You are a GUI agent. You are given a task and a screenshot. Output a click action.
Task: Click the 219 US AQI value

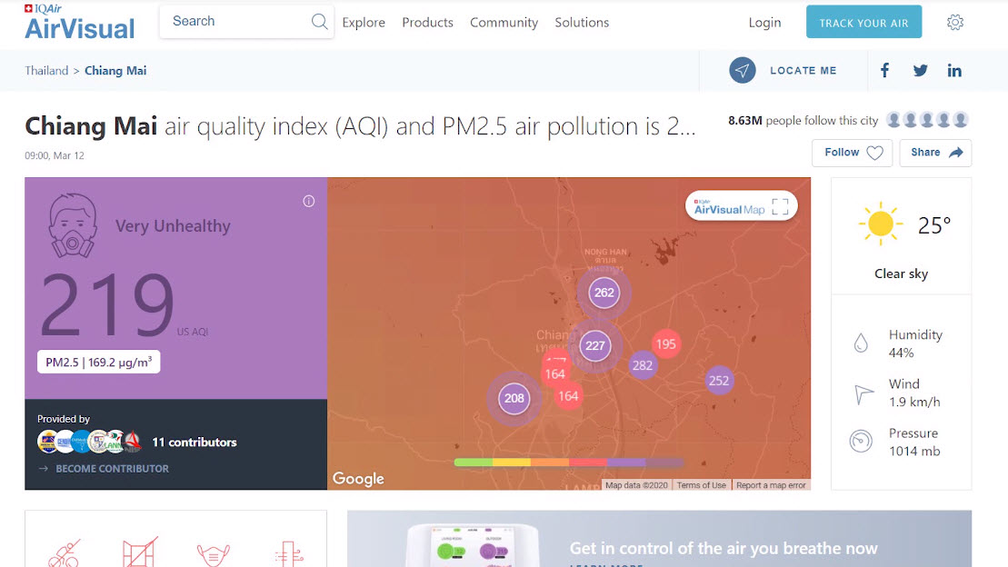(108, 304)
